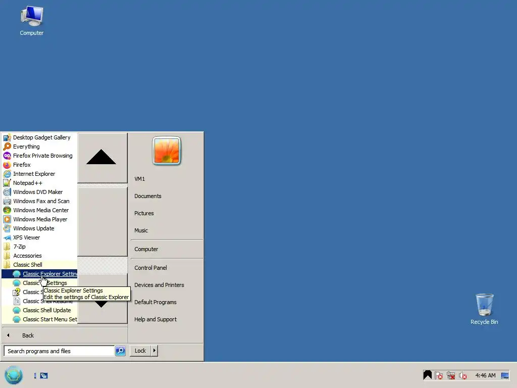Open Desktop Gadget Gallery from the programs list
The image size is (517, 388).
click(39, 137)
